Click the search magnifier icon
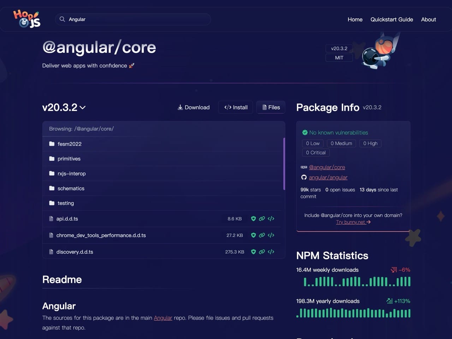452x339 pixels. coord(62,19)
